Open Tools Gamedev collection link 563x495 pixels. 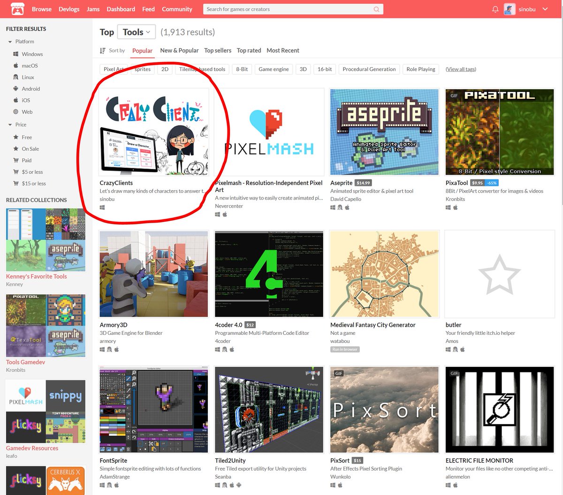pyautogui.click(x=26, y=362)
